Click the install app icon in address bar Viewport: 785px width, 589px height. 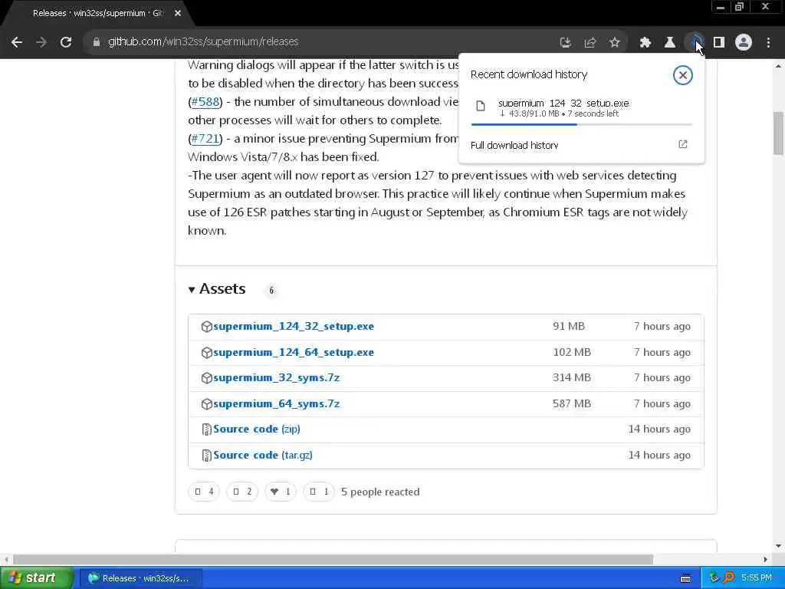point(565,43)
